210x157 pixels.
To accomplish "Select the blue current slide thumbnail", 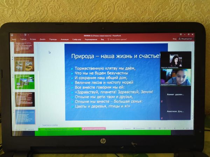I will (24, 117).
